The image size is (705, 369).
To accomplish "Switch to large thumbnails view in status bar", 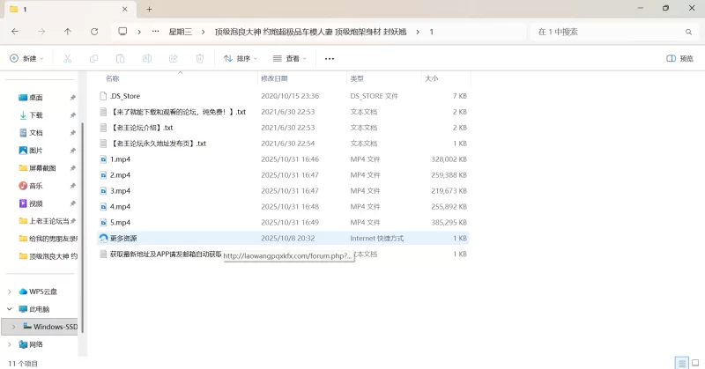I will [694, 363].
